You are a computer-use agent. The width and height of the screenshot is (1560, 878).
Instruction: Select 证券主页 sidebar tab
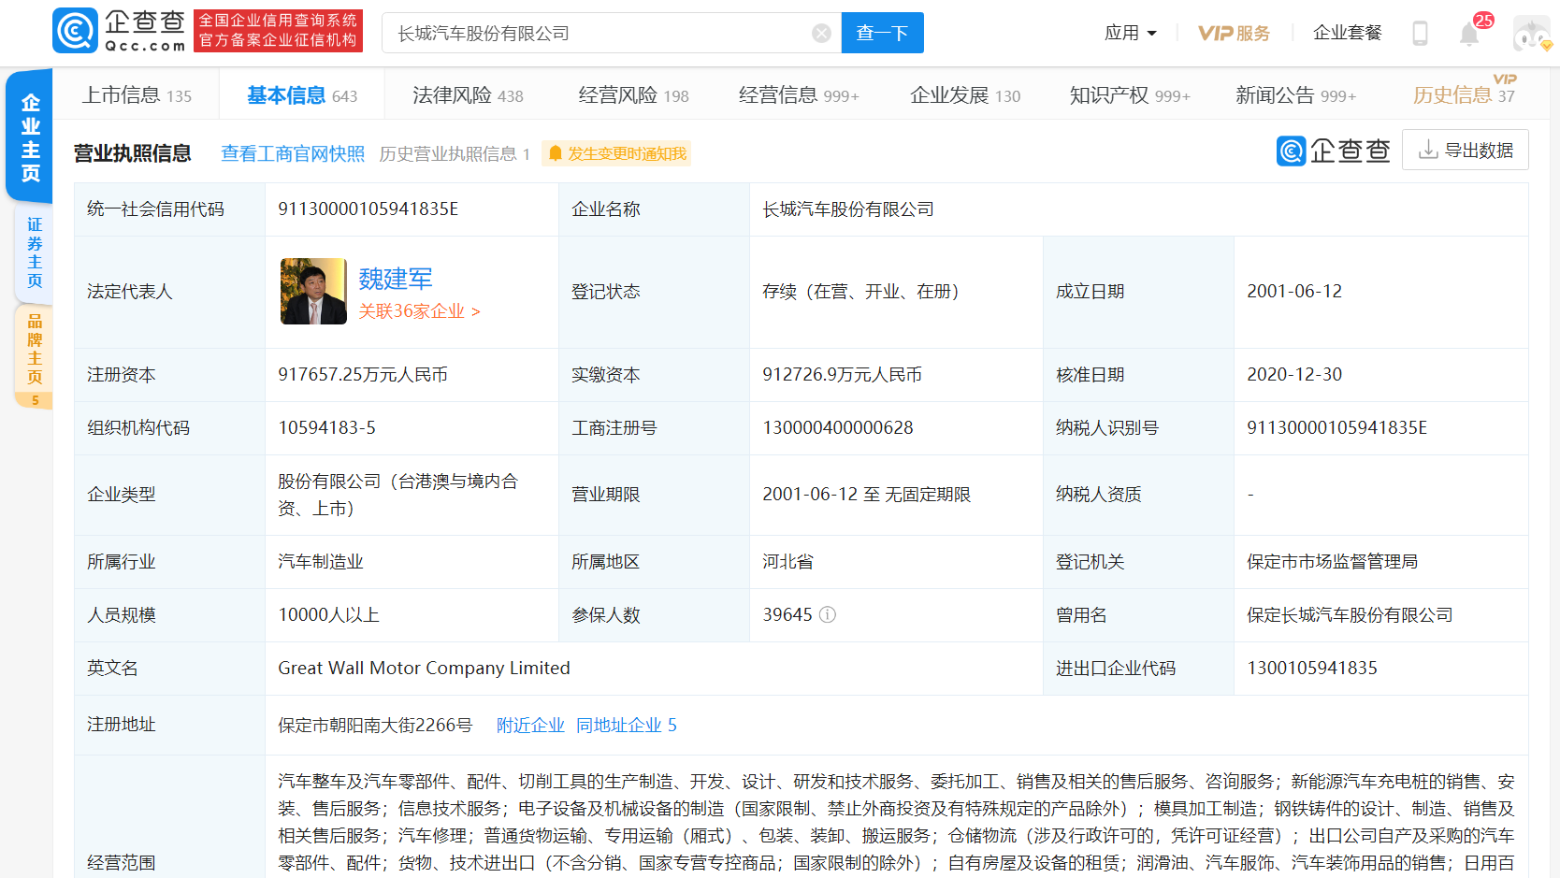pyautogui.click(x=35, y=252)
